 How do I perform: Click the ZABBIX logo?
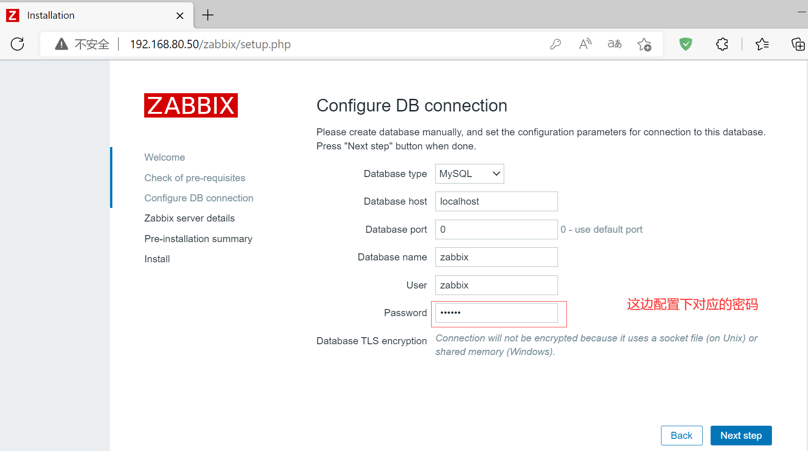coord(191,105)
